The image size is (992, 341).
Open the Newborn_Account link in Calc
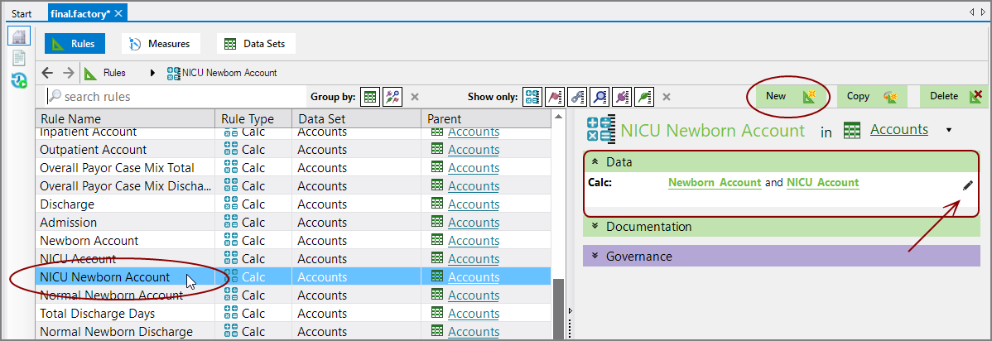(714, 183)
